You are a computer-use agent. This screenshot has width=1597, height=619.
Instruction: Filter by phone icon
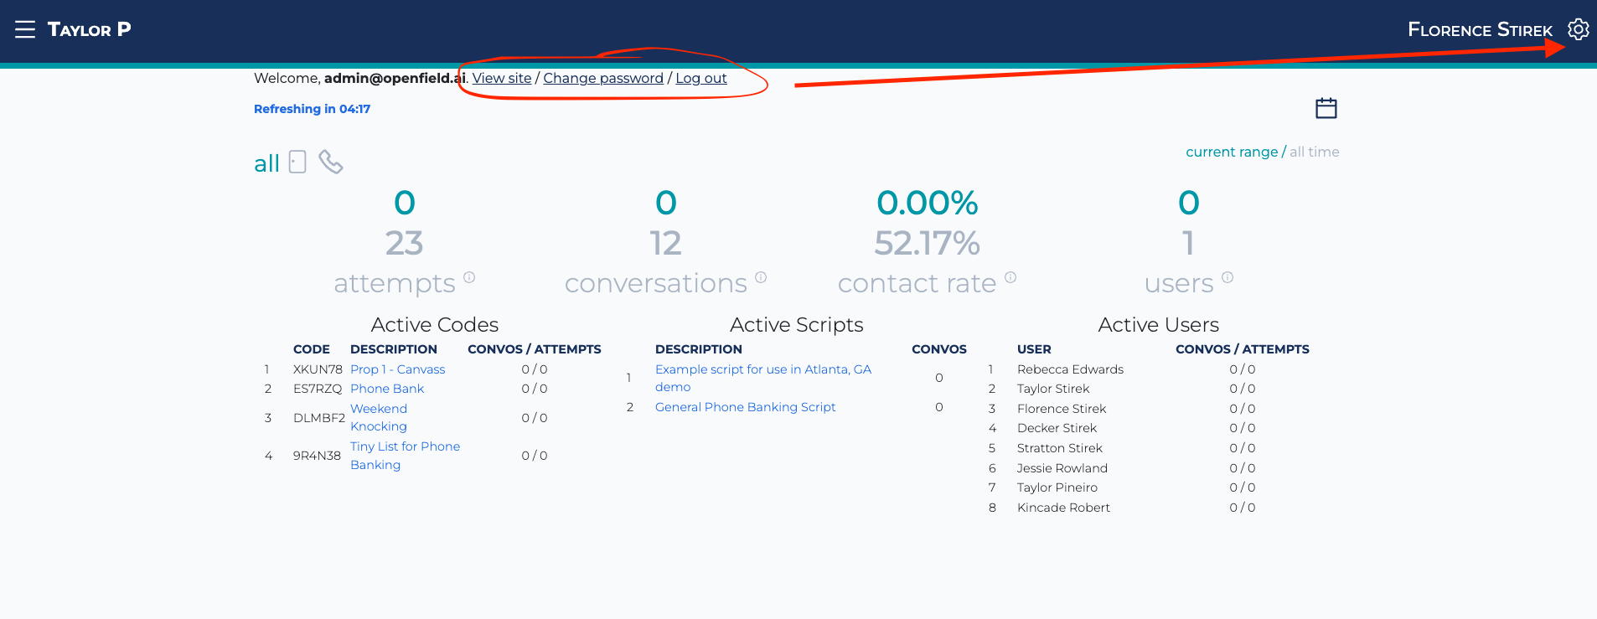pyautogui.click(x=331, y=162)
